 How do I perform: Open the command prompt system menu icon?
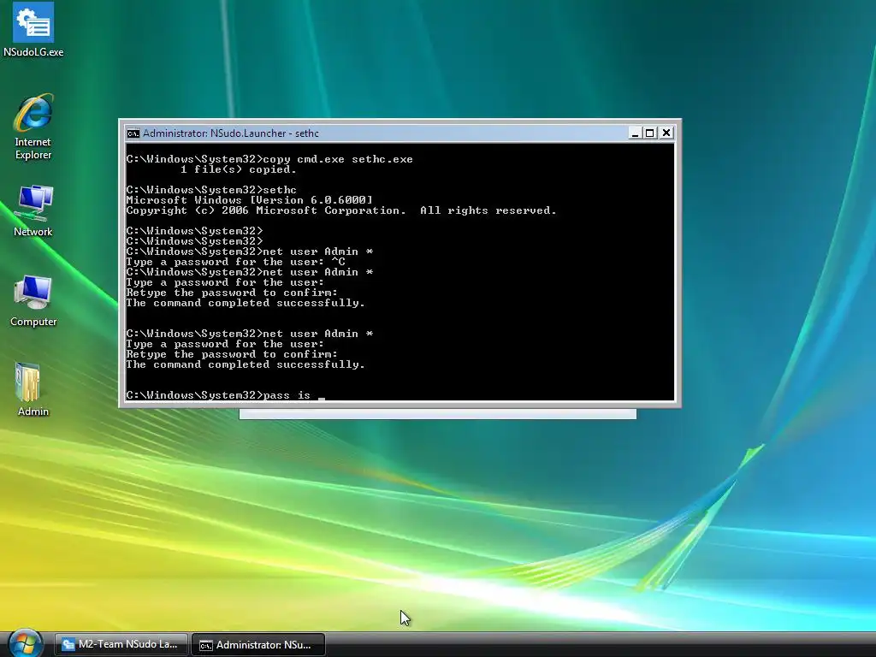(133, 133)
